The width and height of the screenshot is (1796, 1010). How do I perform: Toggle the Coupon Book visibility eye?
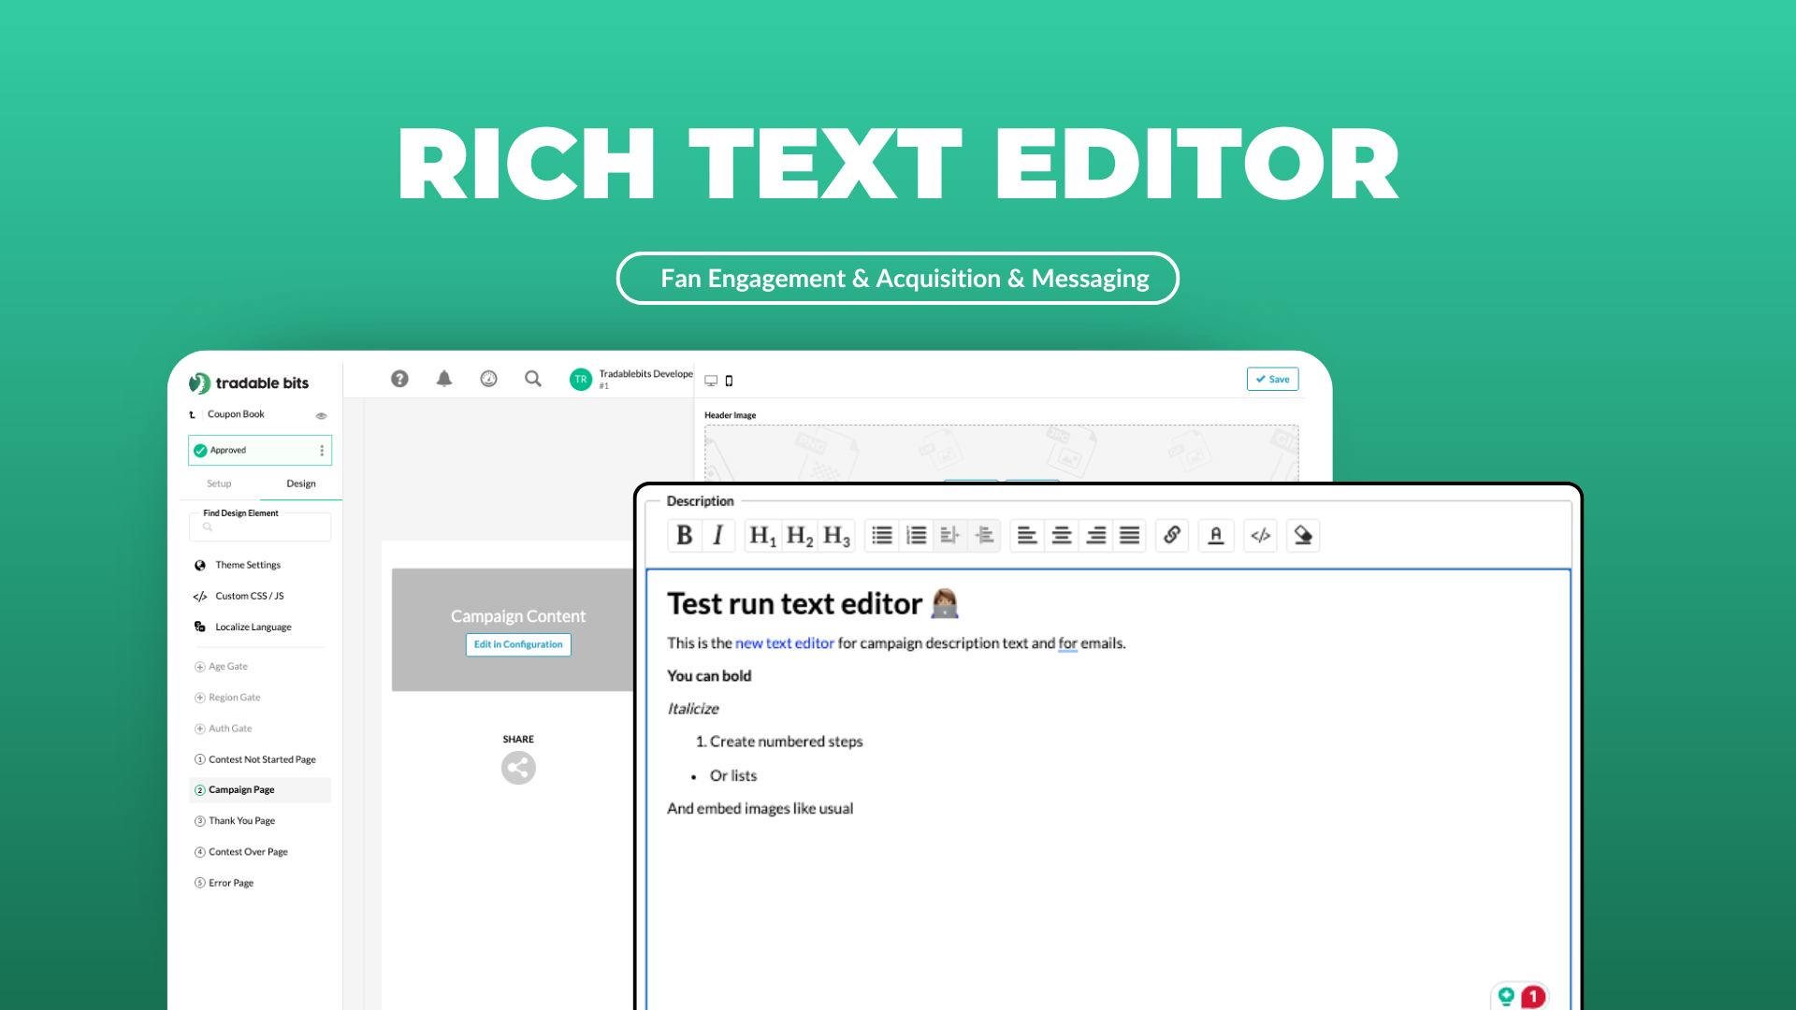pos(321,415)
